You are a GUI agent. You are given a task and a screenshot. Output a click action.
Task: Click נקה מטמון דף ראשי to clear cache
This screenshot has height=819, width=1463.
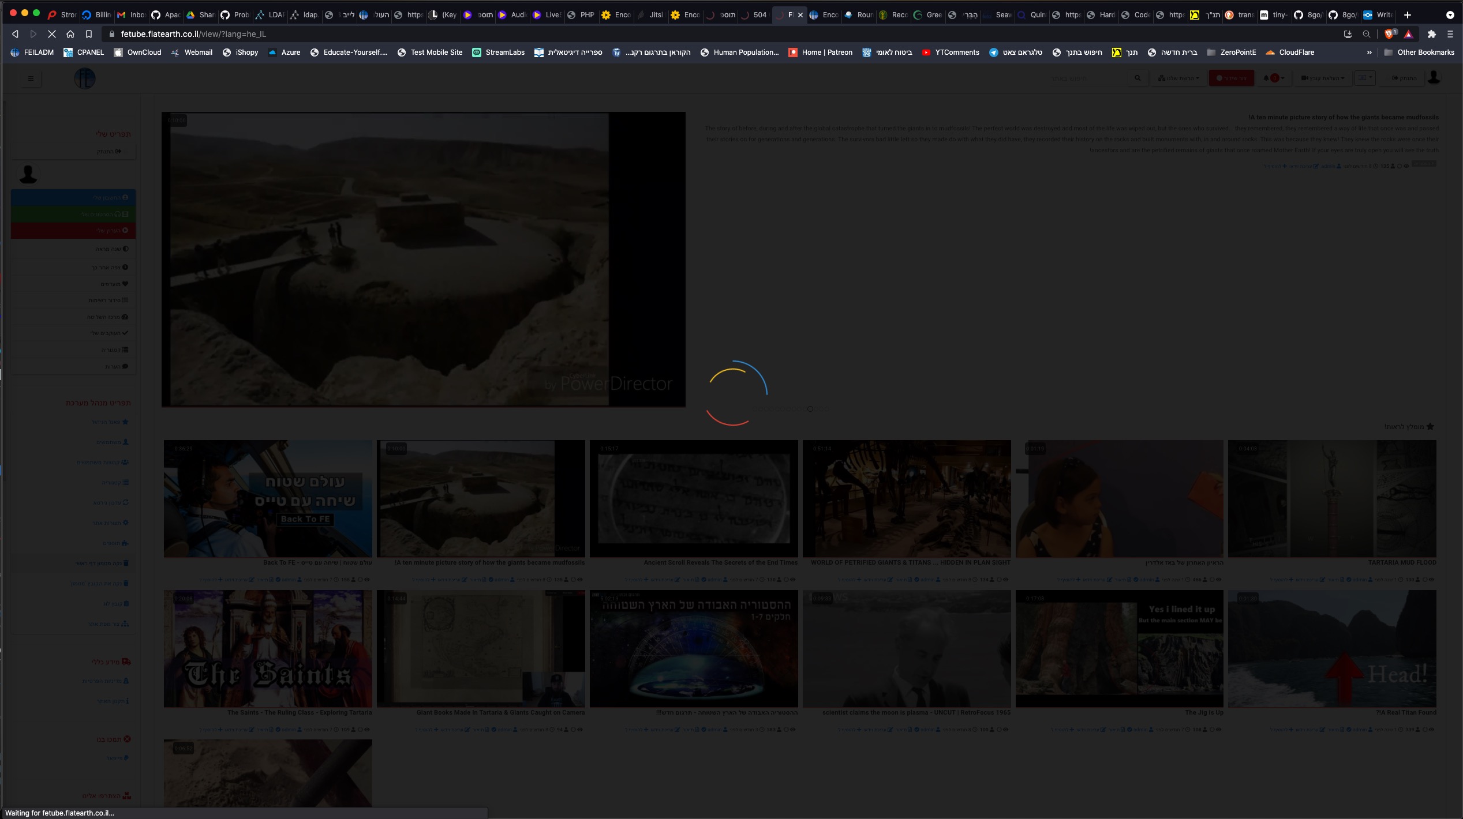pyautogui.click(x=101, y=563)
